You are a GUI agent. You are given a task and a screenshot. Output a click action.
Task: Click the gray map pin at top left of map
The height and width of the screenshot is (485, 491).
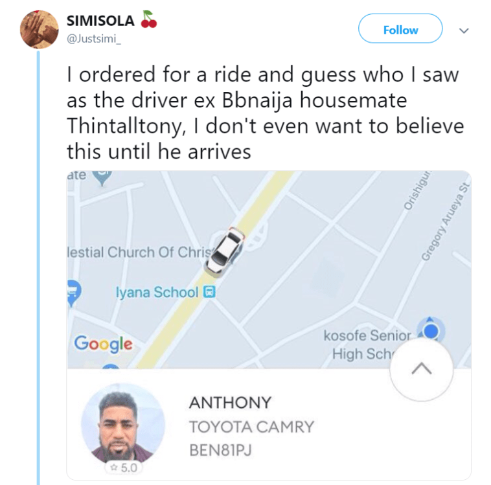coord(102,176)
